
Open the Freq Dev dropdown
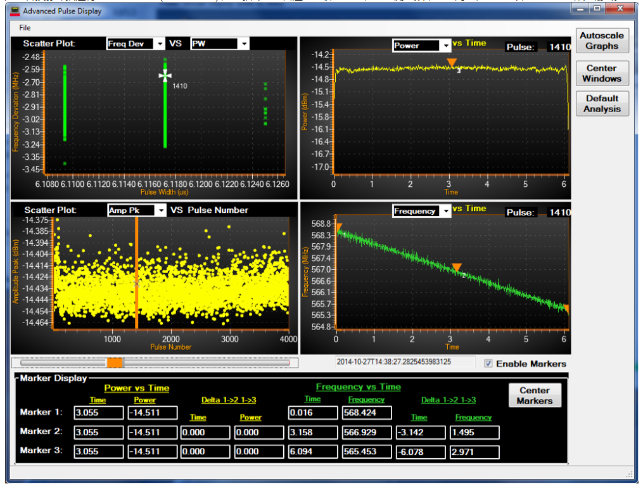click(159, 44)
